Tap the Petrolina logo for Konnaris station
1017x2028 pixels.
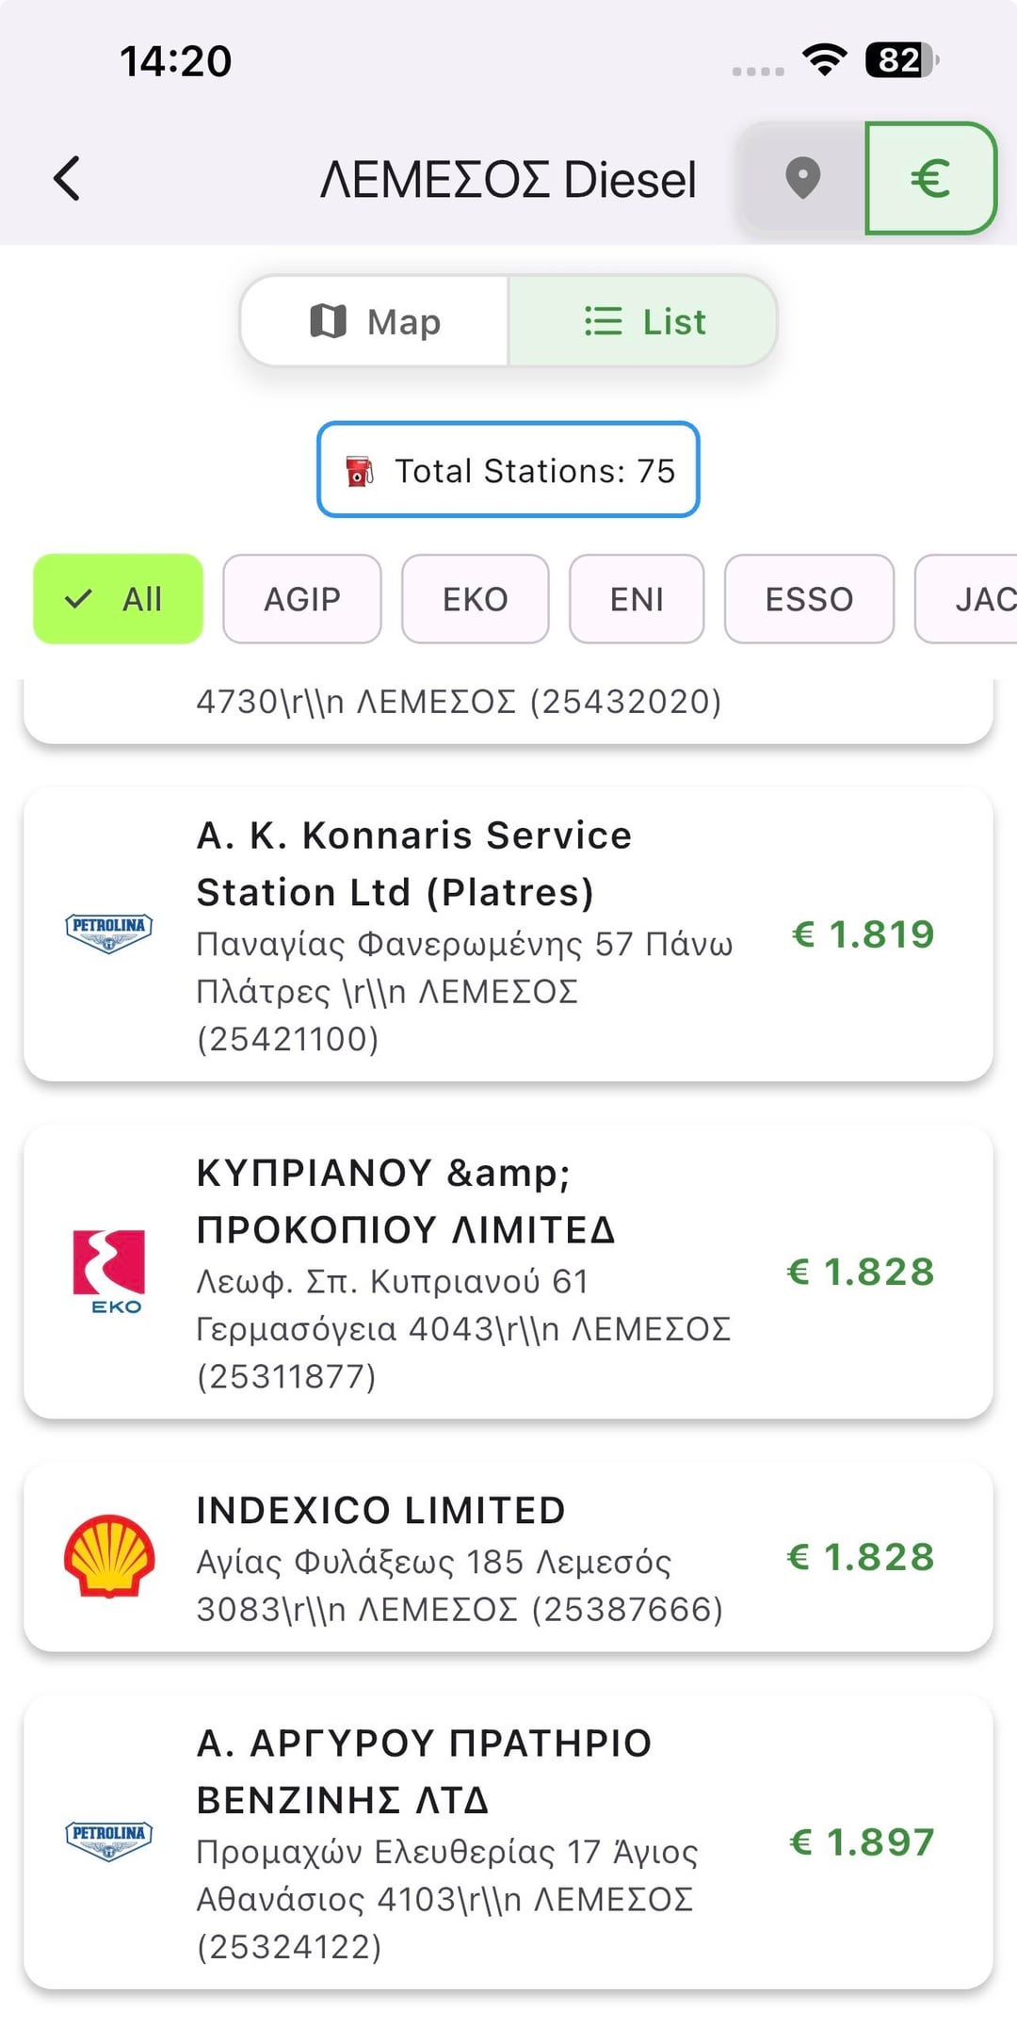point(108,933)
